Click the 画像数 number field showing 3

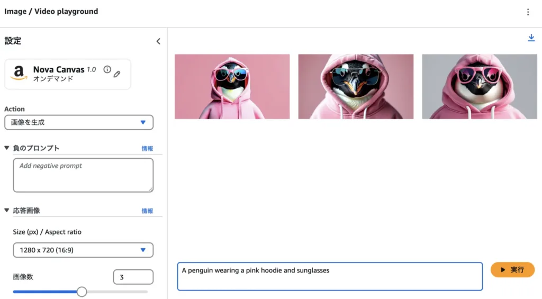(x=133, y=277)
